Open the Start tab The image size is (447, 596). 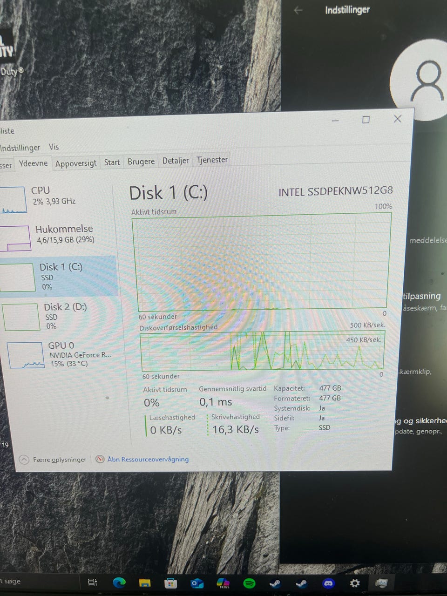pos(112,162)
